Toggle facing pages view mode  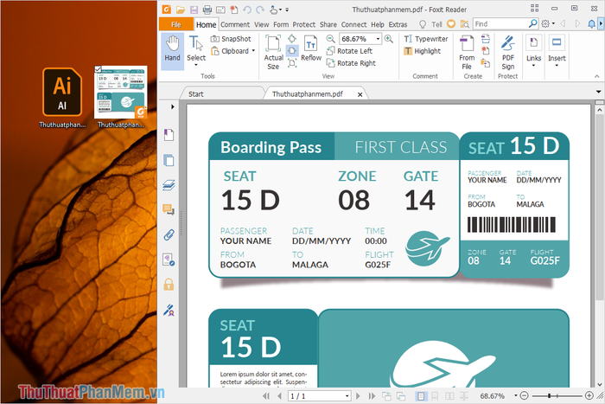[x=449, y=396]
